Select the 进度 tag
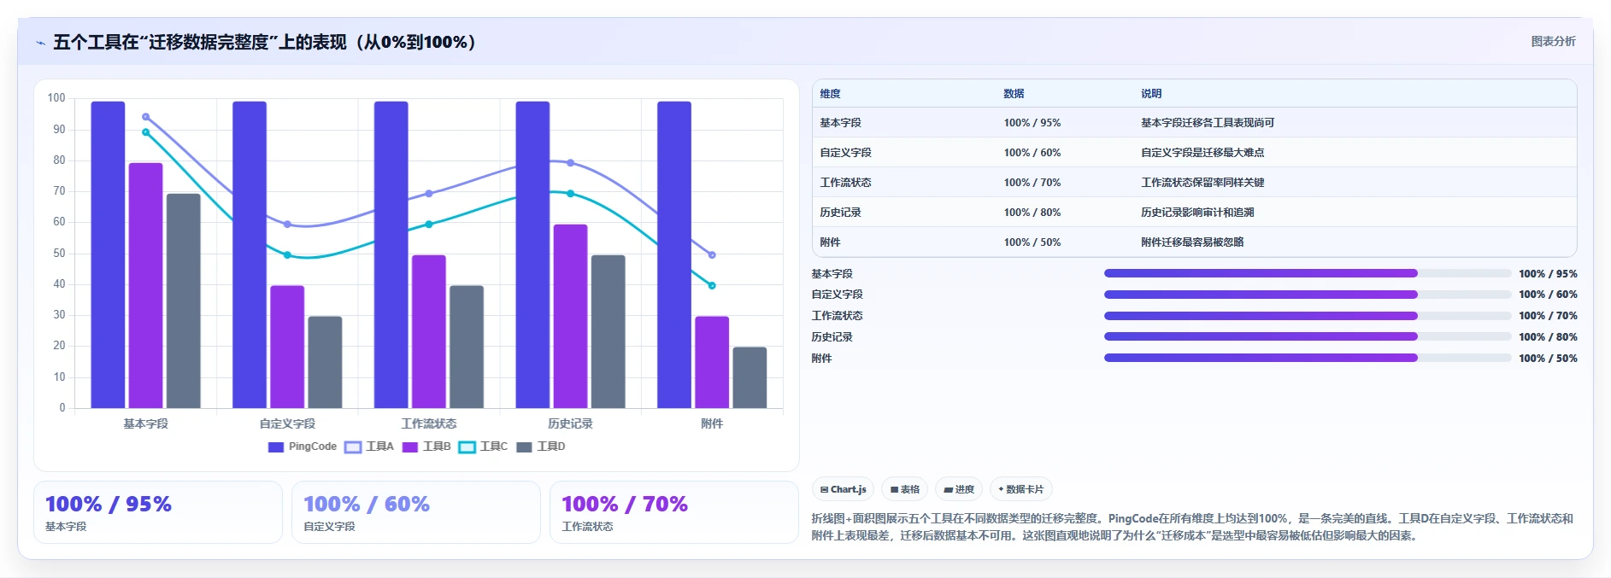 coord(959,489)
